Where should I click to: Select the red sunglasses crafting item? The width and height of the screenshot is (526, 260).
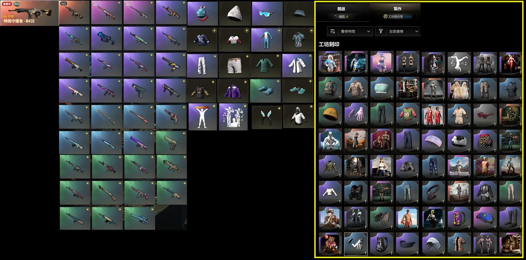(x=485, y=115)
